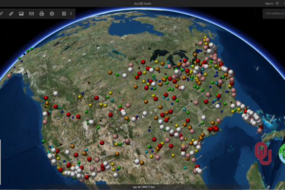Click the white panel handle at left edge

point(0,162)
